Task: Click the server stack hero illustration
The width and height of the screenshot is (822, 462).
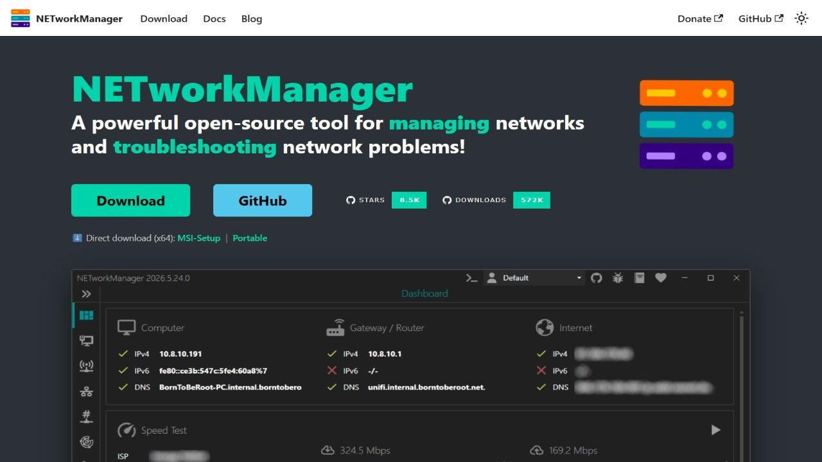Action: point(686,124)
